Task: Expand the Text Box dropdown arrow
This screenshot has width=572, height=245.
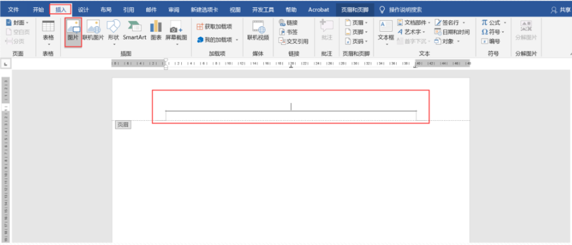Action: 386,44
